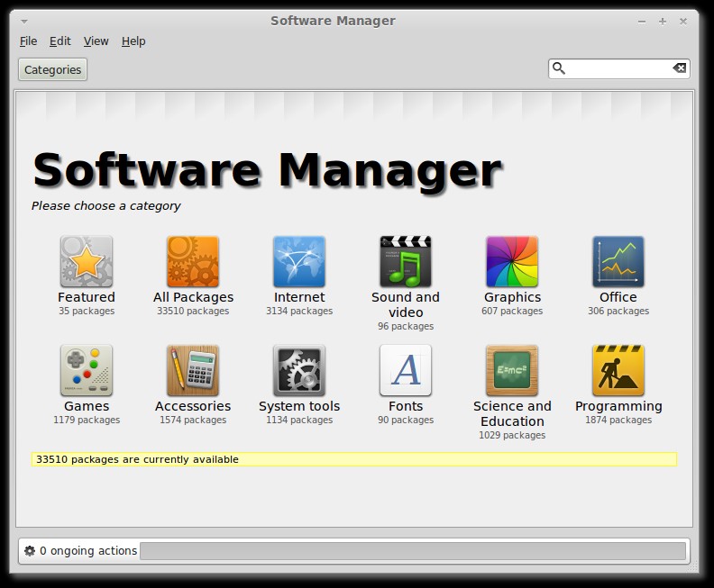Select the Internet globe category icon
The height and width of the screenshot is (588, 714).
(x=299, y=261)
